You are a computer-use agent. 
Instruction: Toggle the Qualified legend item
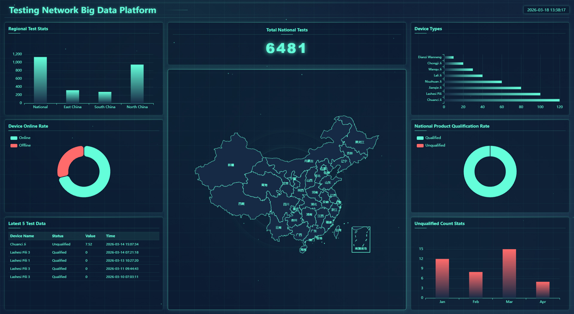point(429,138)
